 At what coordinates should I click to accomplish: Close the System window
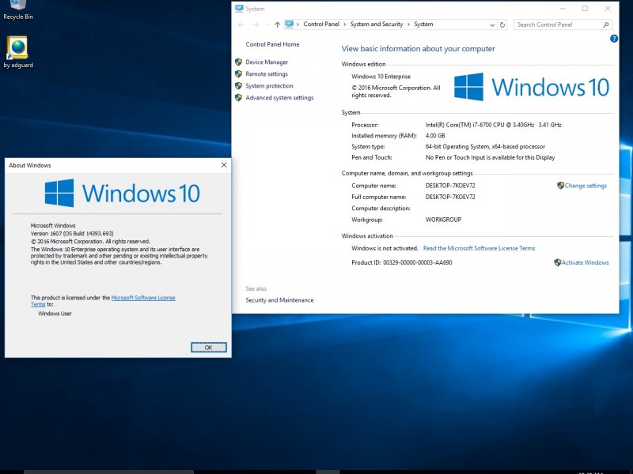608,9
